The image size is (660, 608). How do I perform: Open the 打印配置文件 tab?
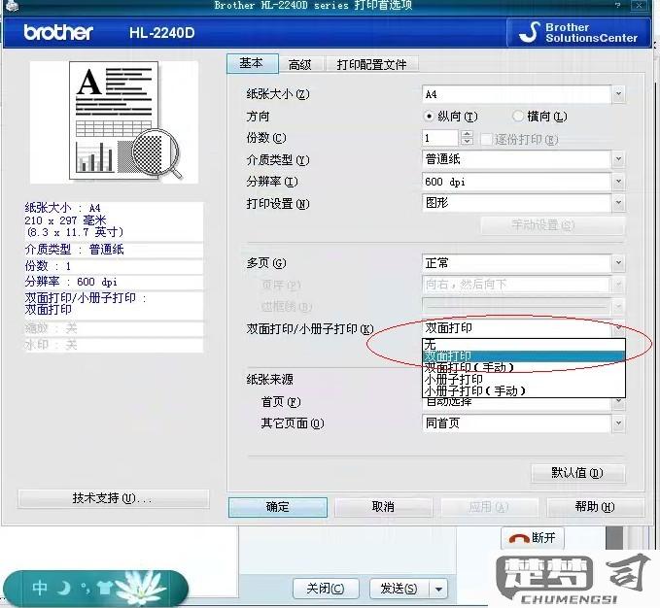(x=371, y=65)
